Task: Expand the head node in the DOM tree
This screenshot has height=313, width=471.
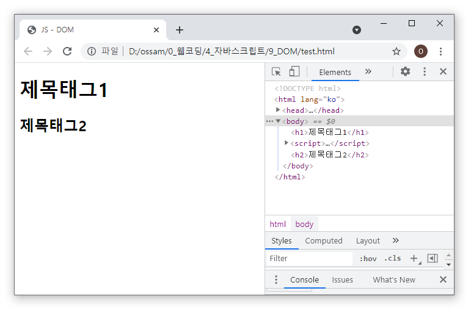Action: pyautogui.click(x=278, y=110)
